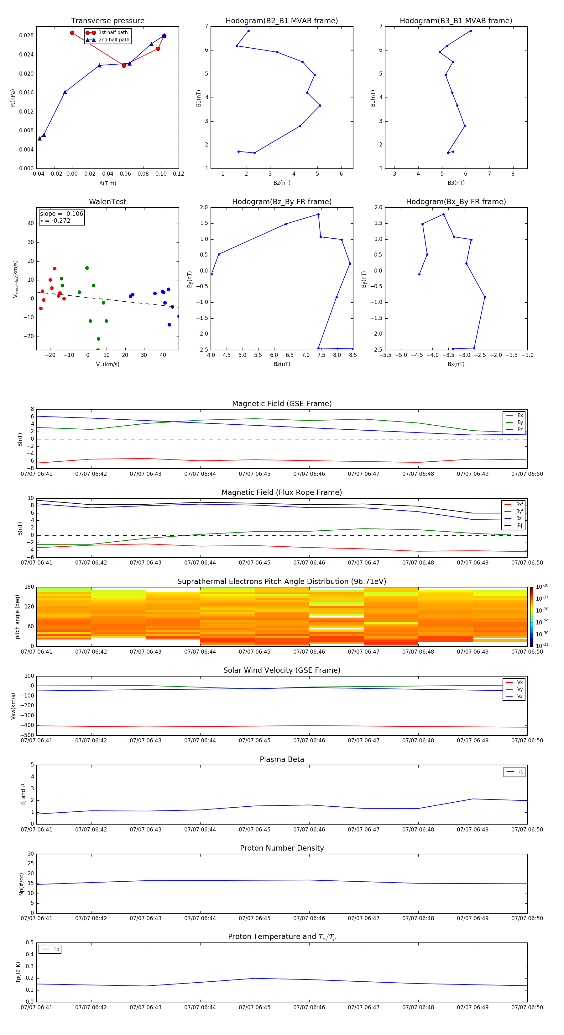
Task: Click the Bz legend entry in GSE magnetic field plot
Action: [x=514, y=430]
